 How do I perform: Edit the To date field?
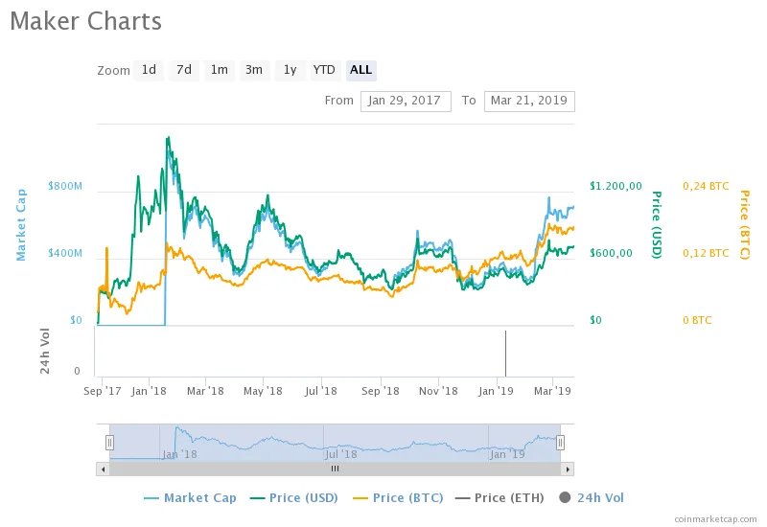(529, 102)
